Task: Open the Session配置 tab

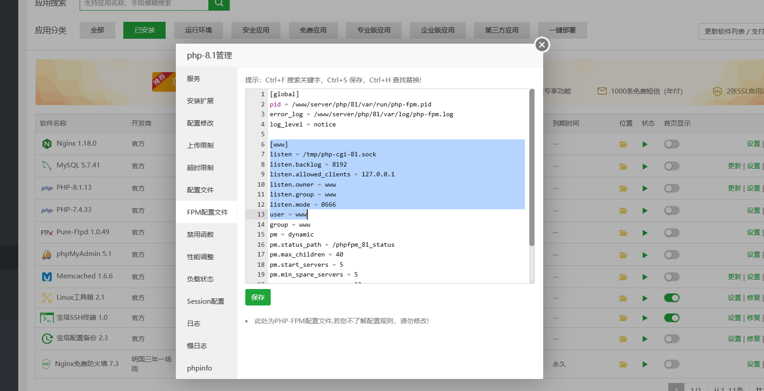Action: [206, 301]
